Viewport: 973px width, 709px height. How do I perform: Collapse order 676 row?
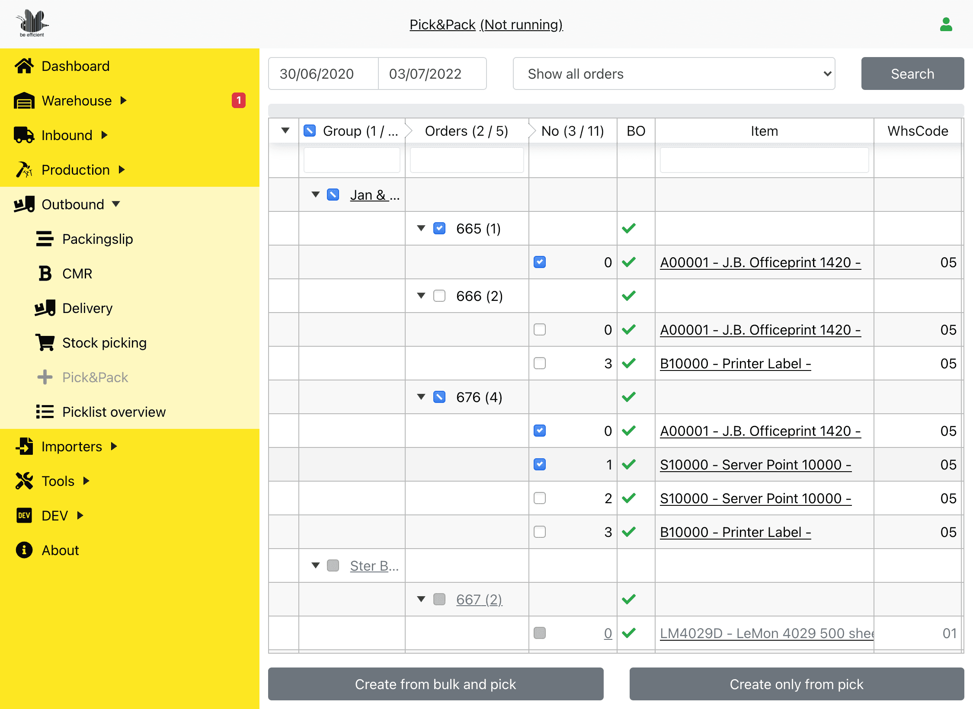click(x=419, y=396)
